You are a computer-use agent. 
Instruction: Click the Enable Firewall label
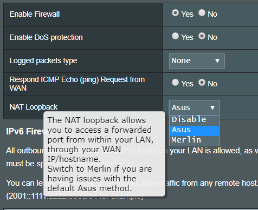click(35, 14)
